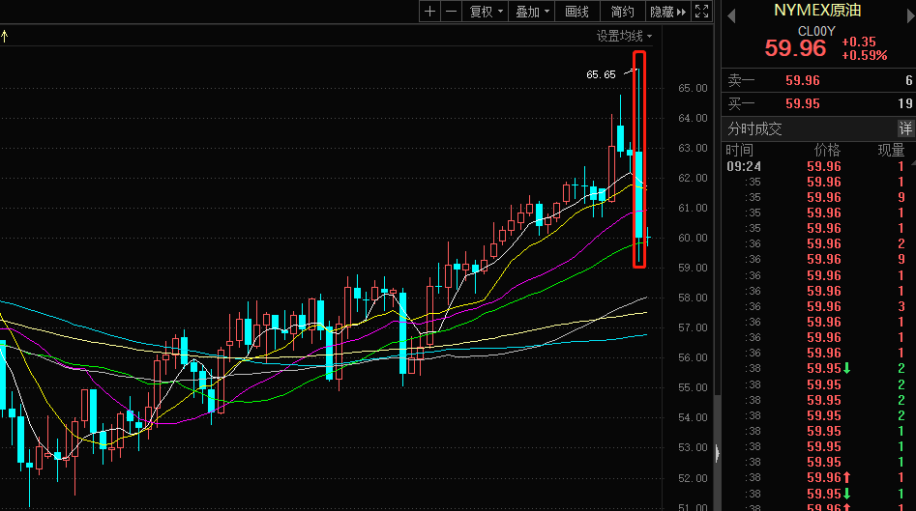This screenshot has width=916, height=511.
Task: Click the 现量 column header
Action: (891, 151)
